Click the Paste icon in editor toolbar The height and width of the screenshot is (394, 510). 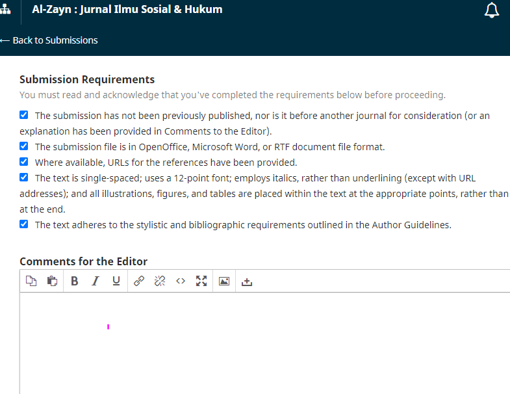pyautogui.click(x=52, y=281)
